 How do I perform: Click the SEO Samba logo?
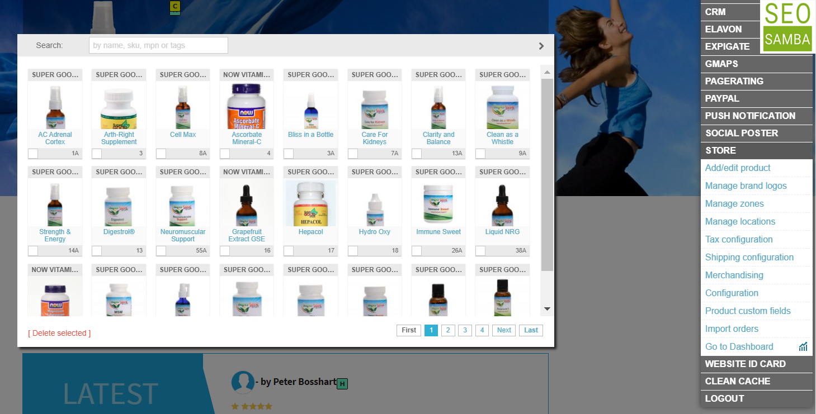coord(787,27)
